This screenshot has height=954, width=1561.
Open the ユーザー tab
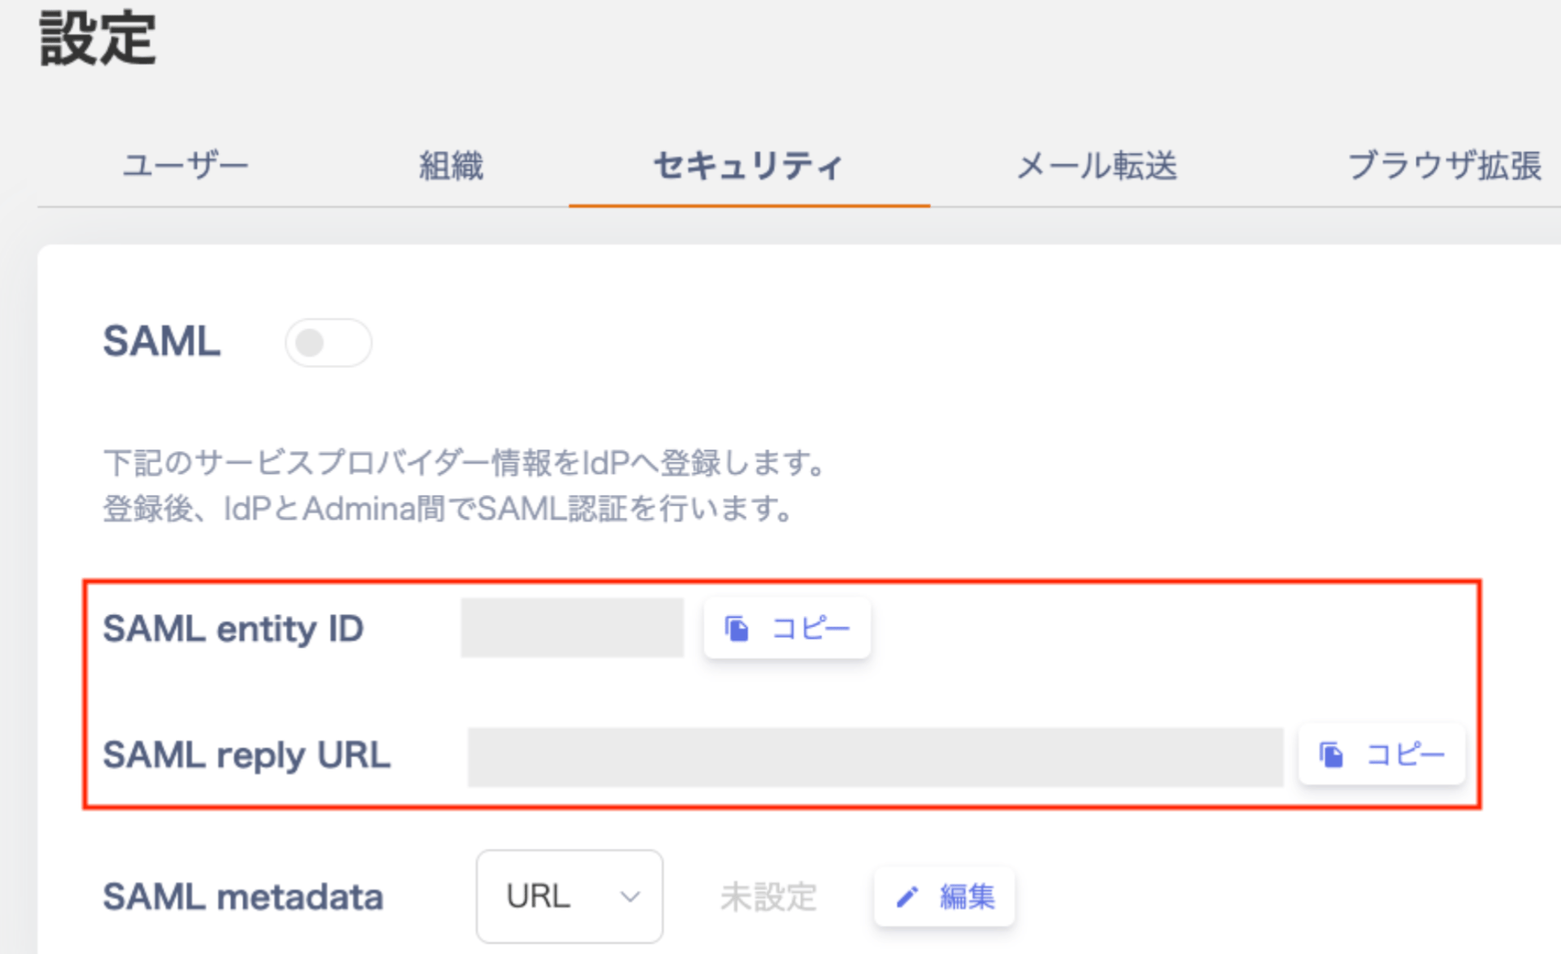point(185,166)
